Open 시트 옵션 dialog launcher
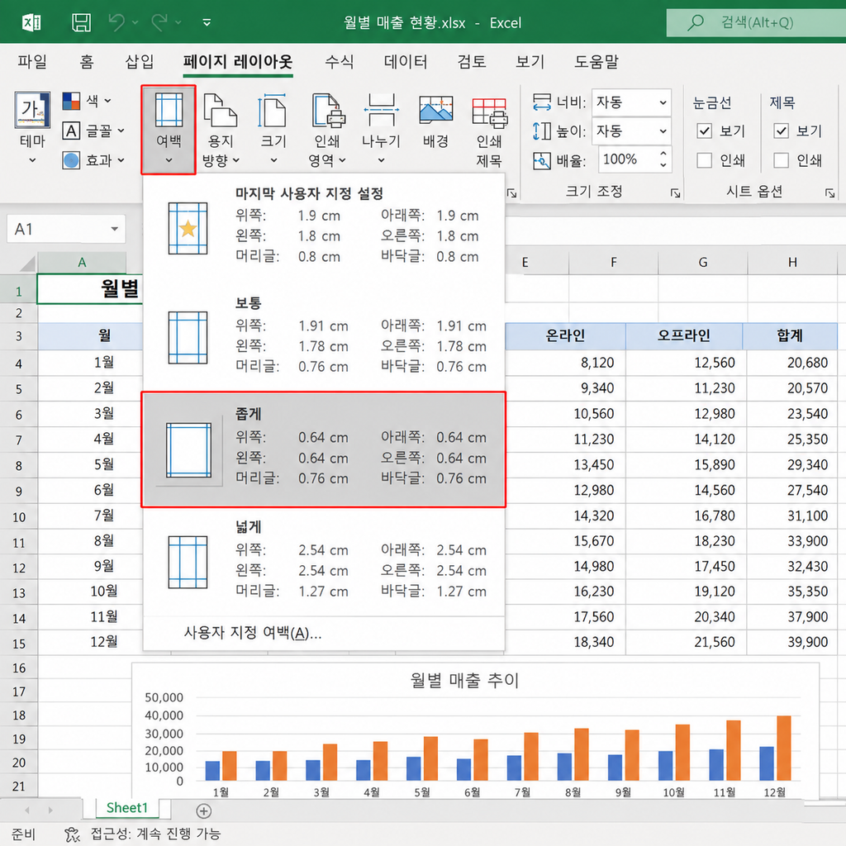The image size is (846, 846). [x=829, y=192]
